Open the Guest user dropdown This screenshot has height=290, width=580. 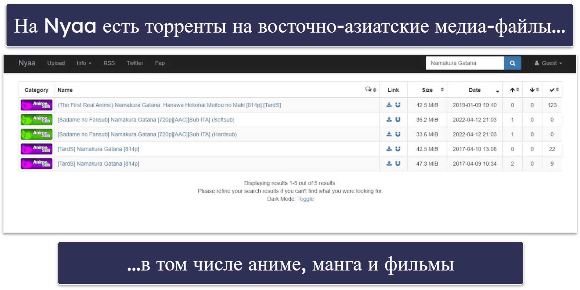[x=548, y=63]
